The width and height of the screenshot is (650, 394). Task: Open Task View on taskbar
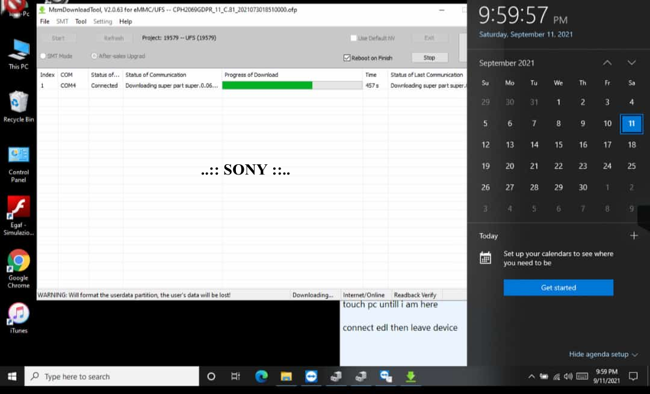(x=235, y=376)
